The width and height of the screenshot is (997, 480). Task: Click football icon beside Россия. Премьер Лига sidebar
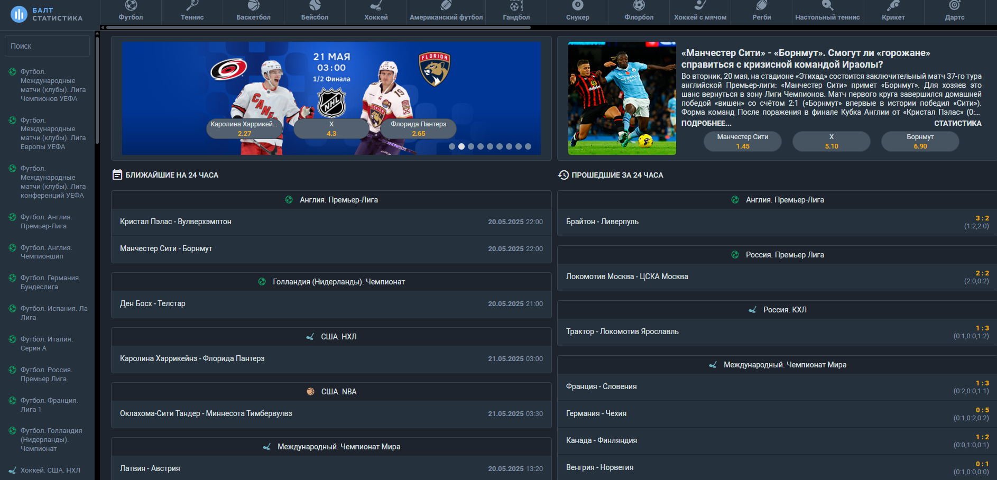point(12,370)
